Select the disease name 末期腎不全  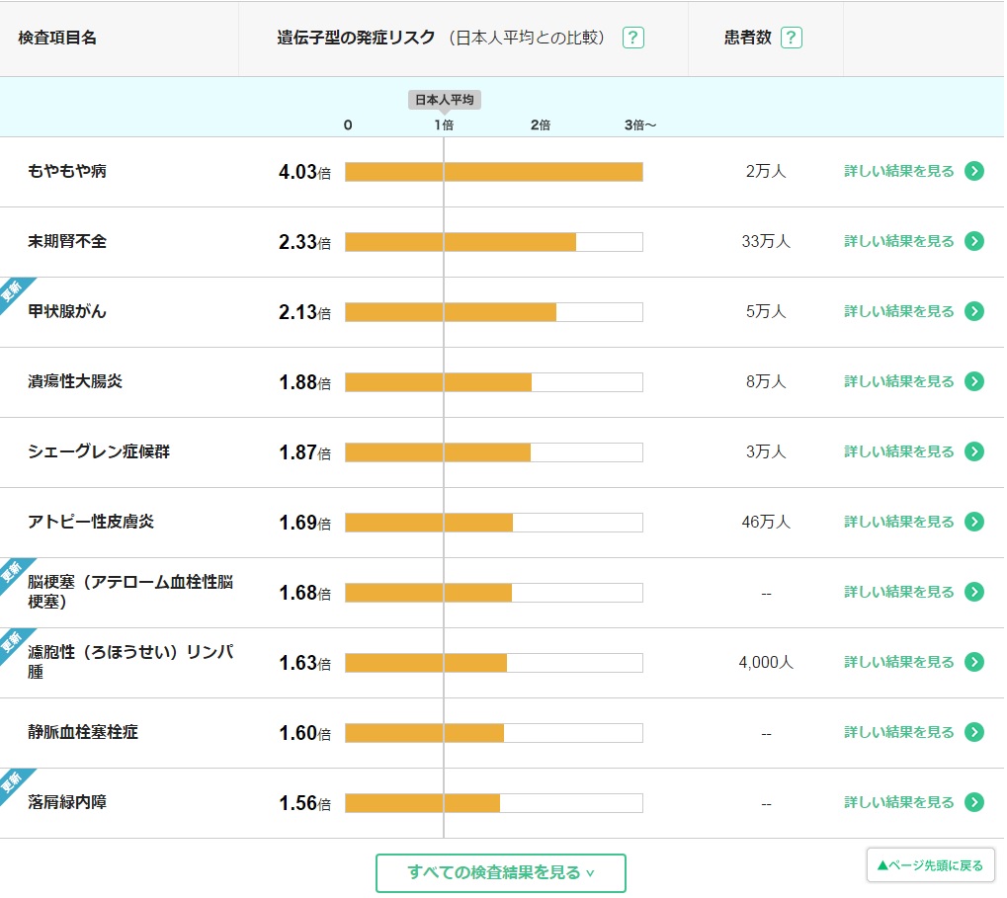67,241
